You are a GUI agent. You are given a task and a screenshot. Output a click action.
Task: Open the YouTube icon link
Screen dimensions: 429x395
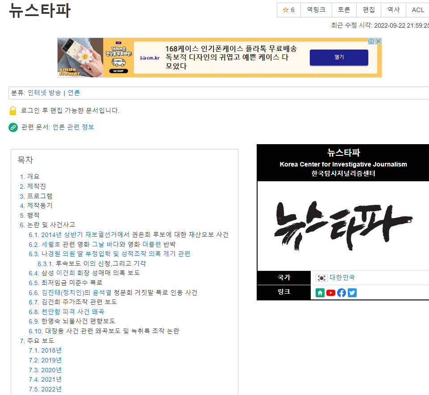coord(331,293)
